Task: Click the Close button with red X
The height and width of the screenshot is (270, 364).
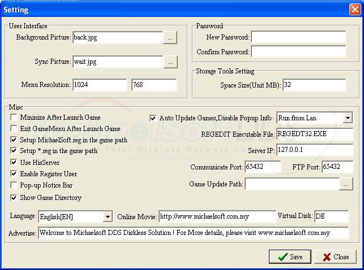Action: (335, 256)
